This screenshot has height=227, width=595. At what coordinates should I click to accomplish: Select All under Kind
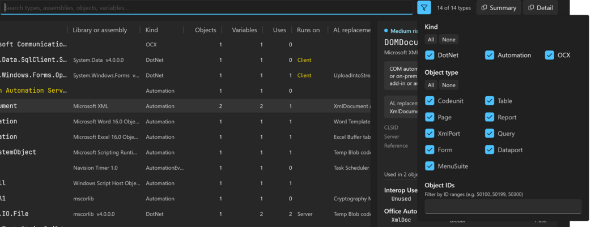coord(431,40)
